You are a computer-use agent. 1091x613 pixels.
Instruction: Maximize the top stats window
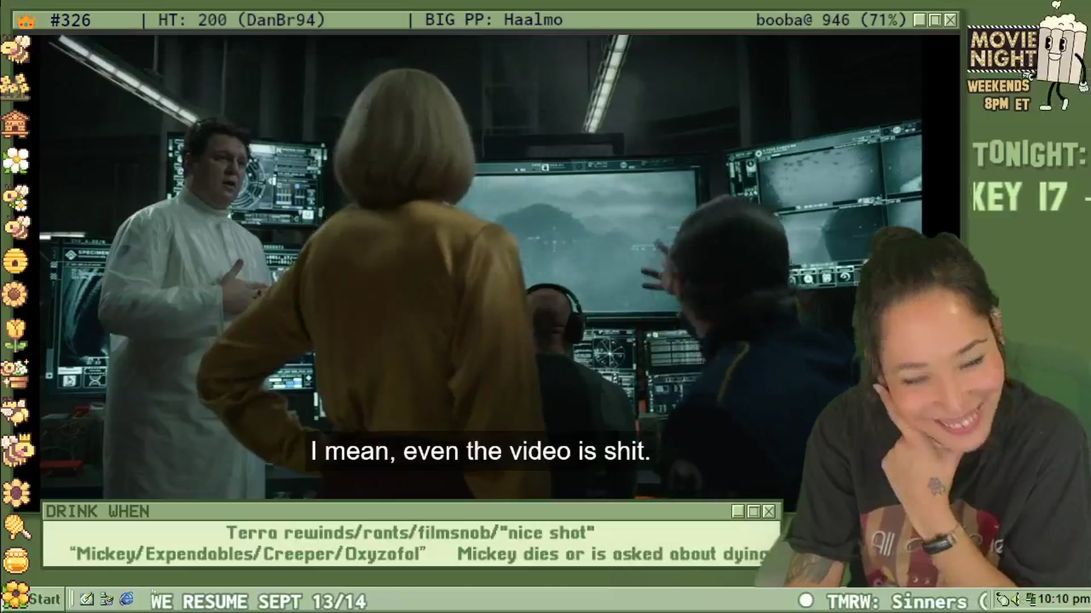tap(935, 20)
